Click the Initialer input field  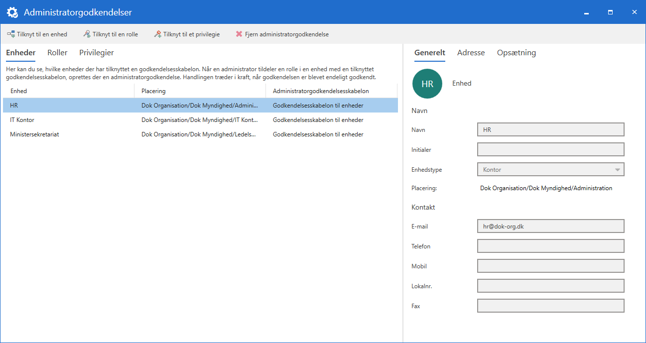(x=550, y=150)
